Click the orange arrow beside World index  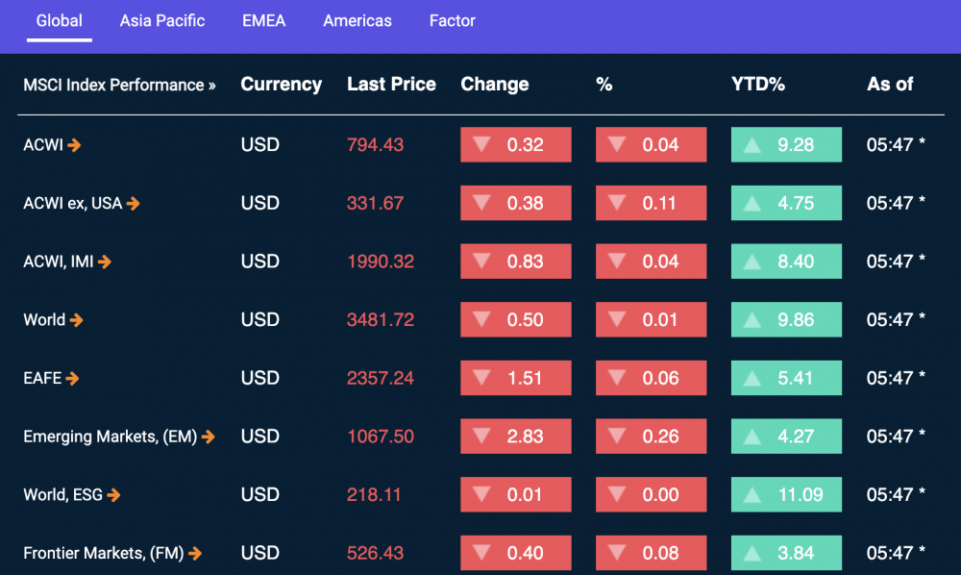76,320
